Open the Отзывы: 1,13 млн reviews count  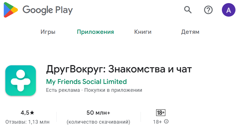pos(27,122)
